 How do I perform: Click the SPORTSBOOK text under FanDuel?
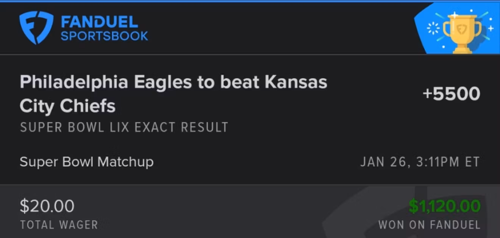(x=104, y=36)
